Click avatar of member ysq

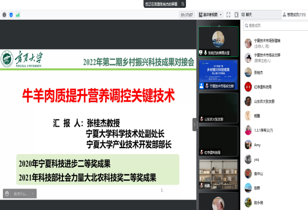pos(248,159)
